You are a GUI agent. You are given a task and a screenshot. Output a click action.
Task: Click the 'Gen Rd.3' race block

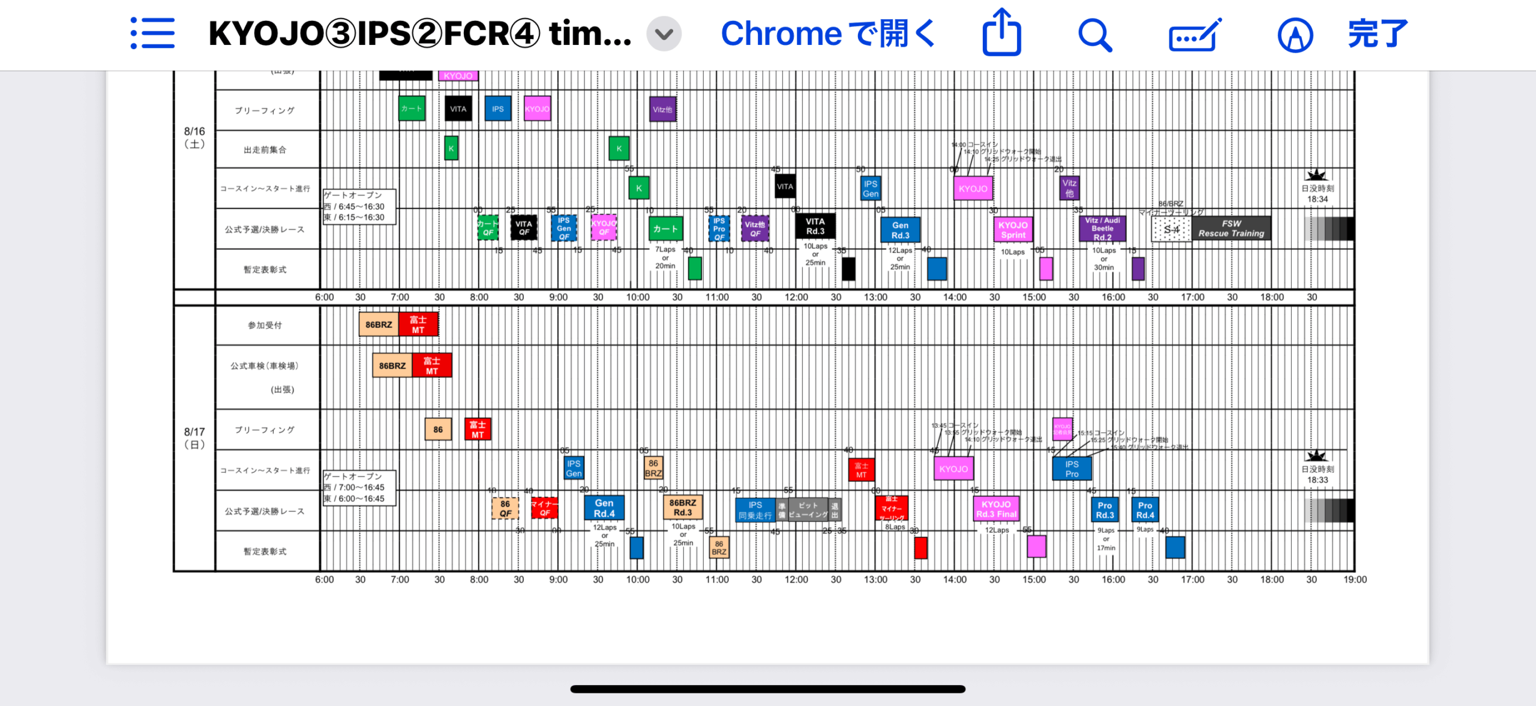click(900, 230)
